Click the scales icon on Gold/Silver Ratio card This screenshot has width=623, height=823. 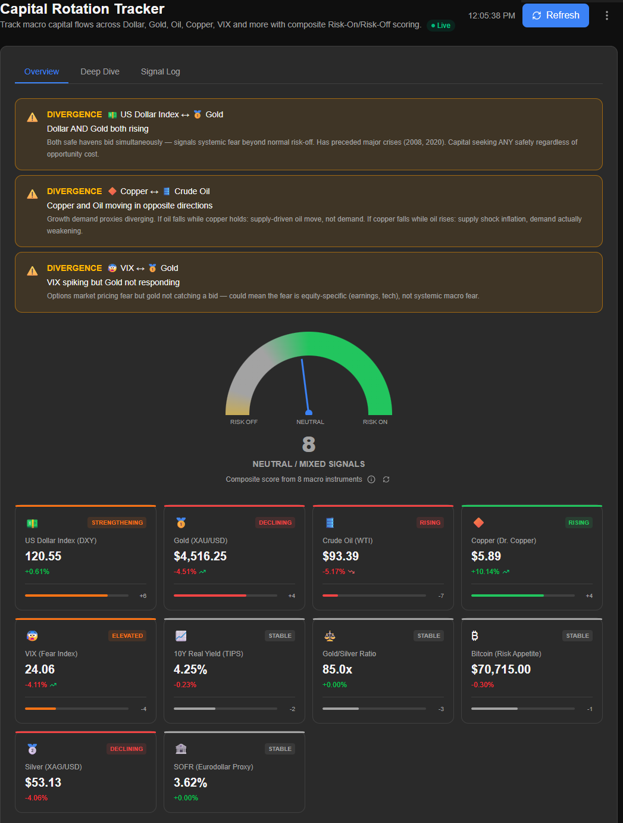330,635
